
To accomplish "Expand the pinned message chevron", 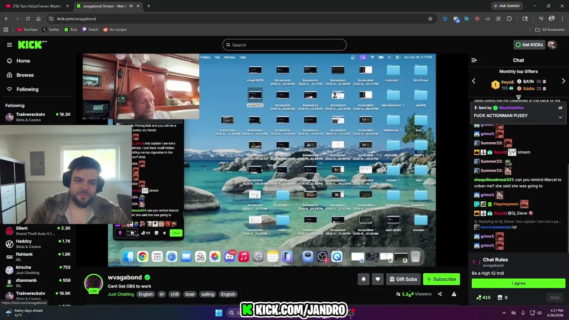I will tap(560, 117).
